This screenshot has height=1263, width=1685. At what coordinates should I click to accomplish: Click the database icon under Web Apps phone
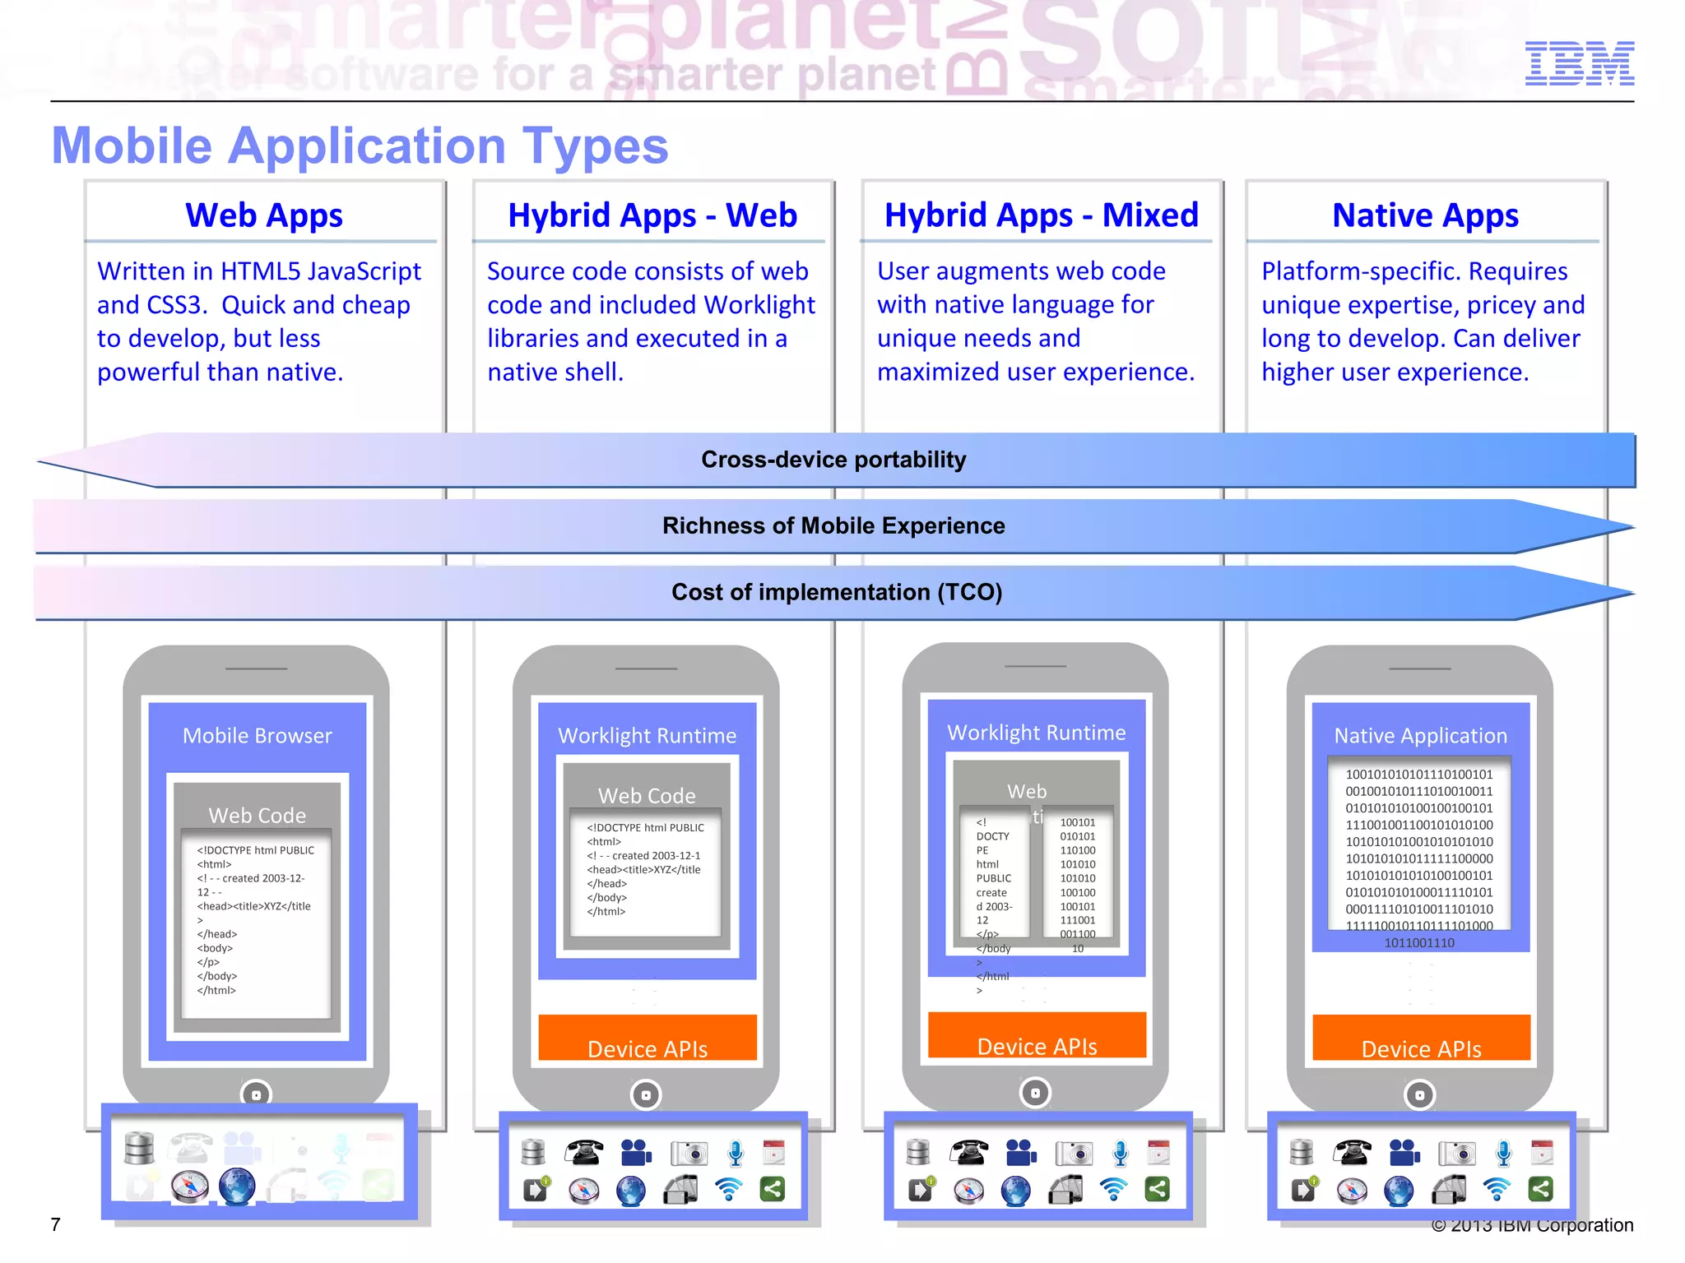139,1149
